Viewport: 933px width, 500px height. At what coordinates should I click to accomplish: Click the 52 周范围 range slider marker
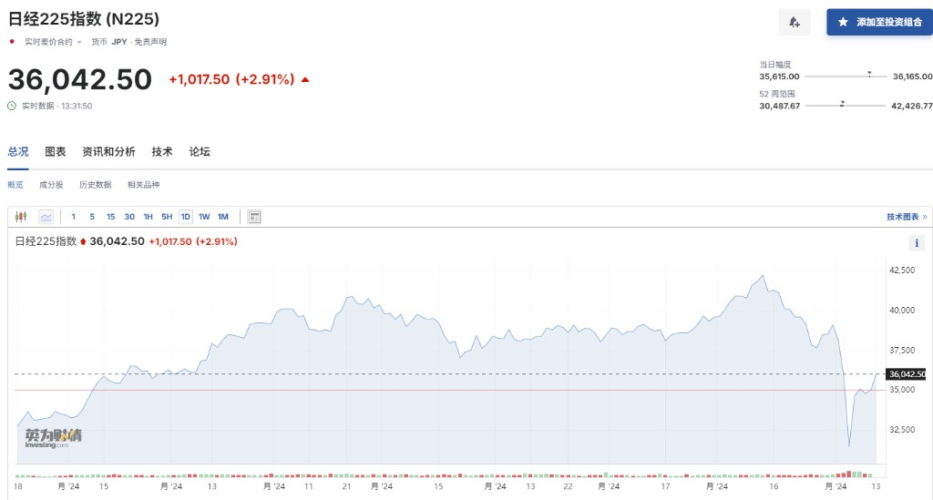click(x=842, y=104)
